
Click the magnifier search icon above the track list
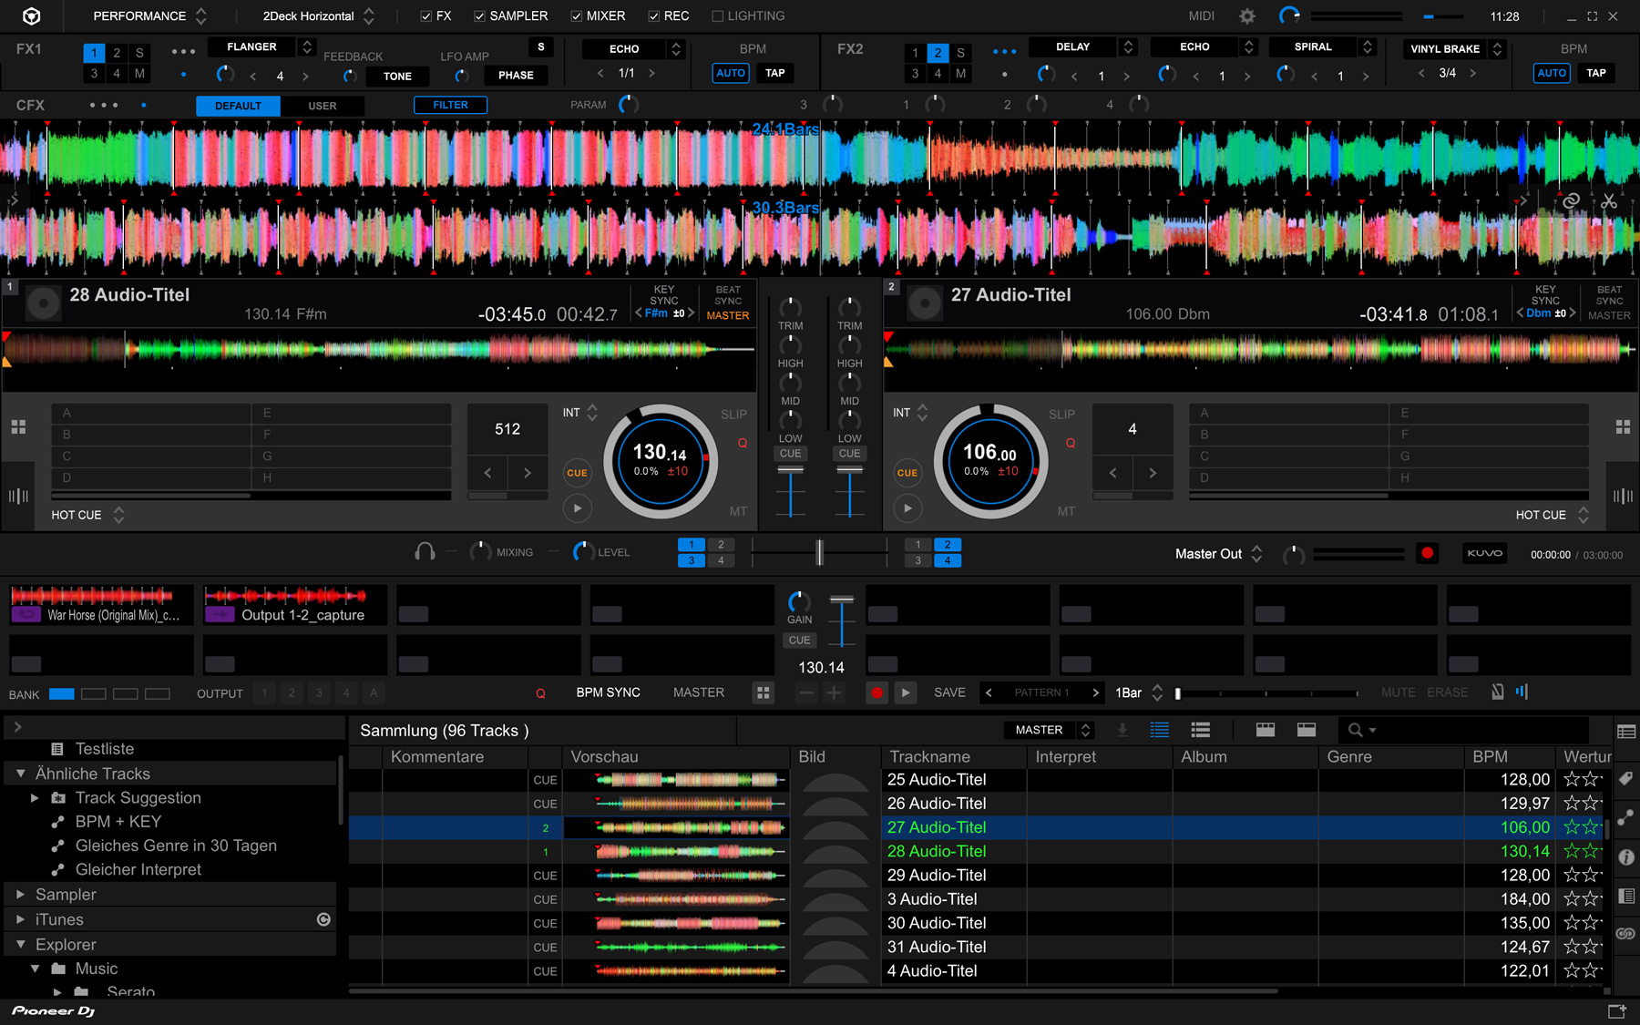pyautogui.click(x=1358, y=729)
